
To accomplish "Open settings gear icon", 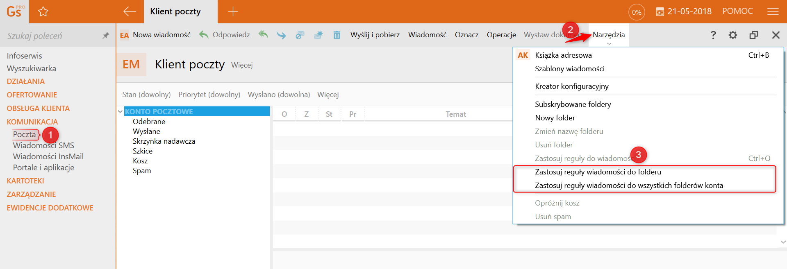I will pos(733,35).
